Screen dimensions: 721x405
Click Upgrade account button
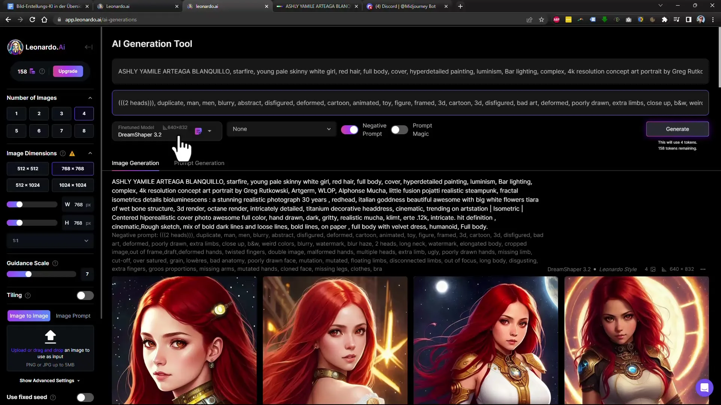67,71
